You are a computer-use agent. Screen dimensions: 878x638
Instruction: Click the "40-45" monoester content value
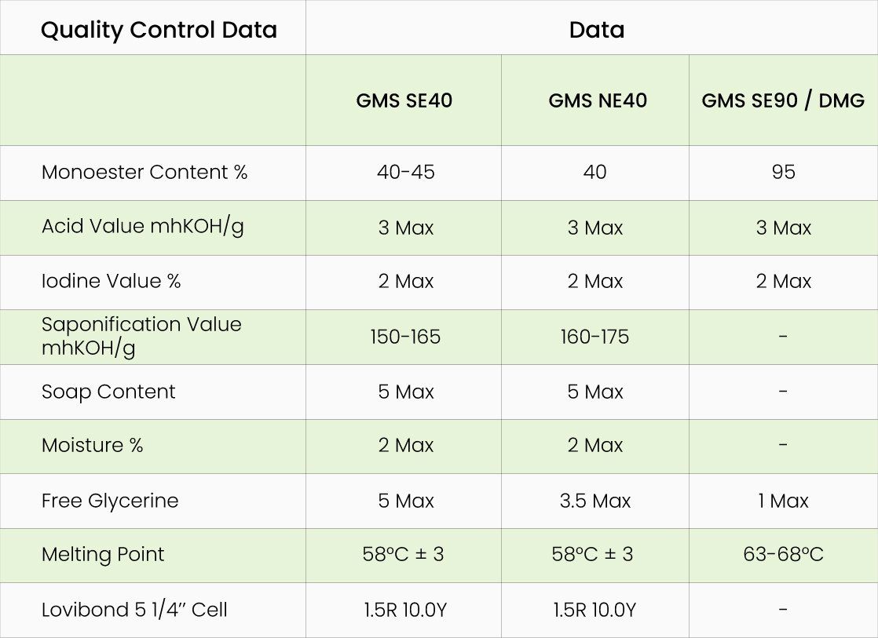coord(405,172)
